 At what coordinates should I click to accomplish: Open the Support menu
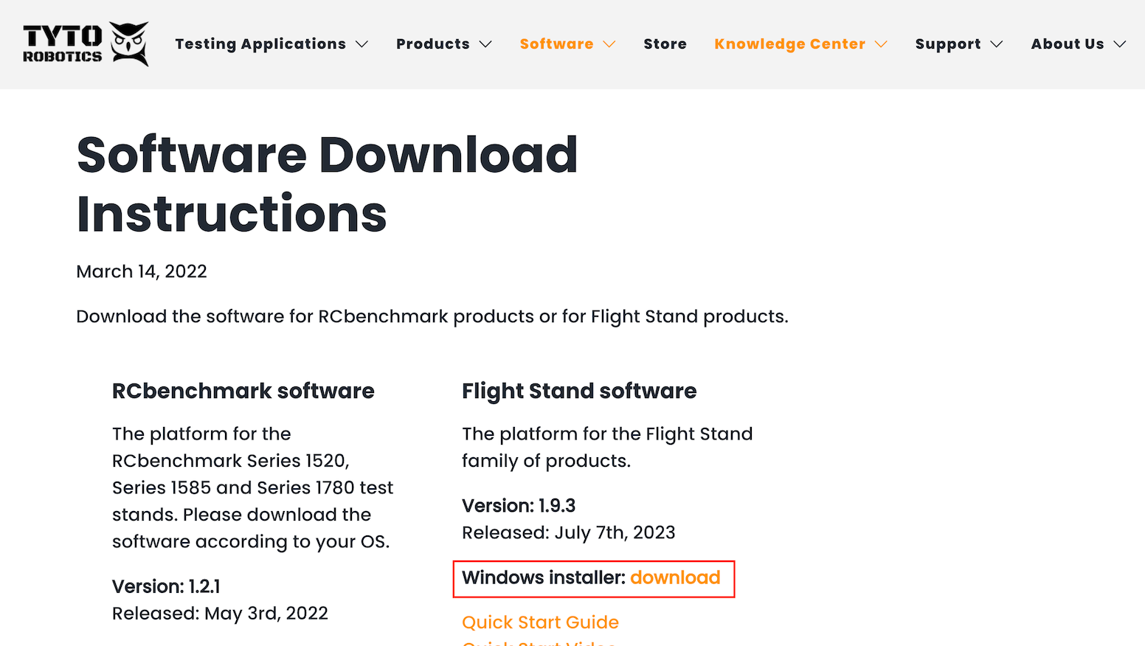pos(949,44)
